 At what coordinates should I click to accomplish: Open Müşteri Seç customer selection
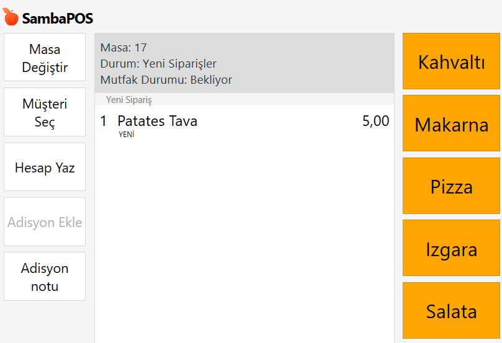pos(45,112)
